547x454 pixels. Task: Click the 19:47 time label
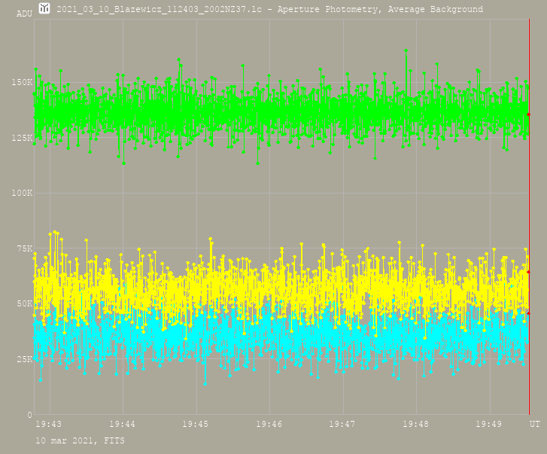pyautogui.click(x=342, y=424)
